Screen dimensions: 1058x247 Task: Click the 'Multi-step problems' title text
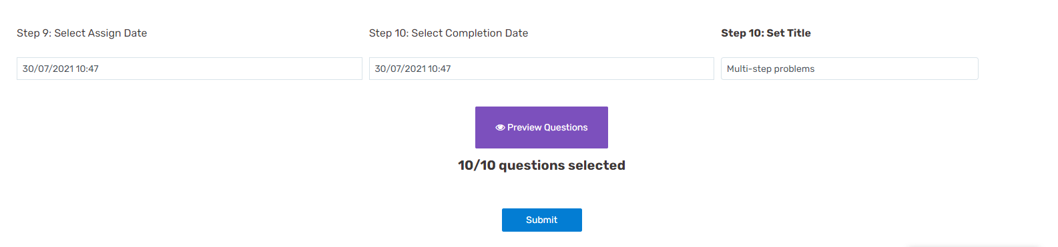point(770,69)
